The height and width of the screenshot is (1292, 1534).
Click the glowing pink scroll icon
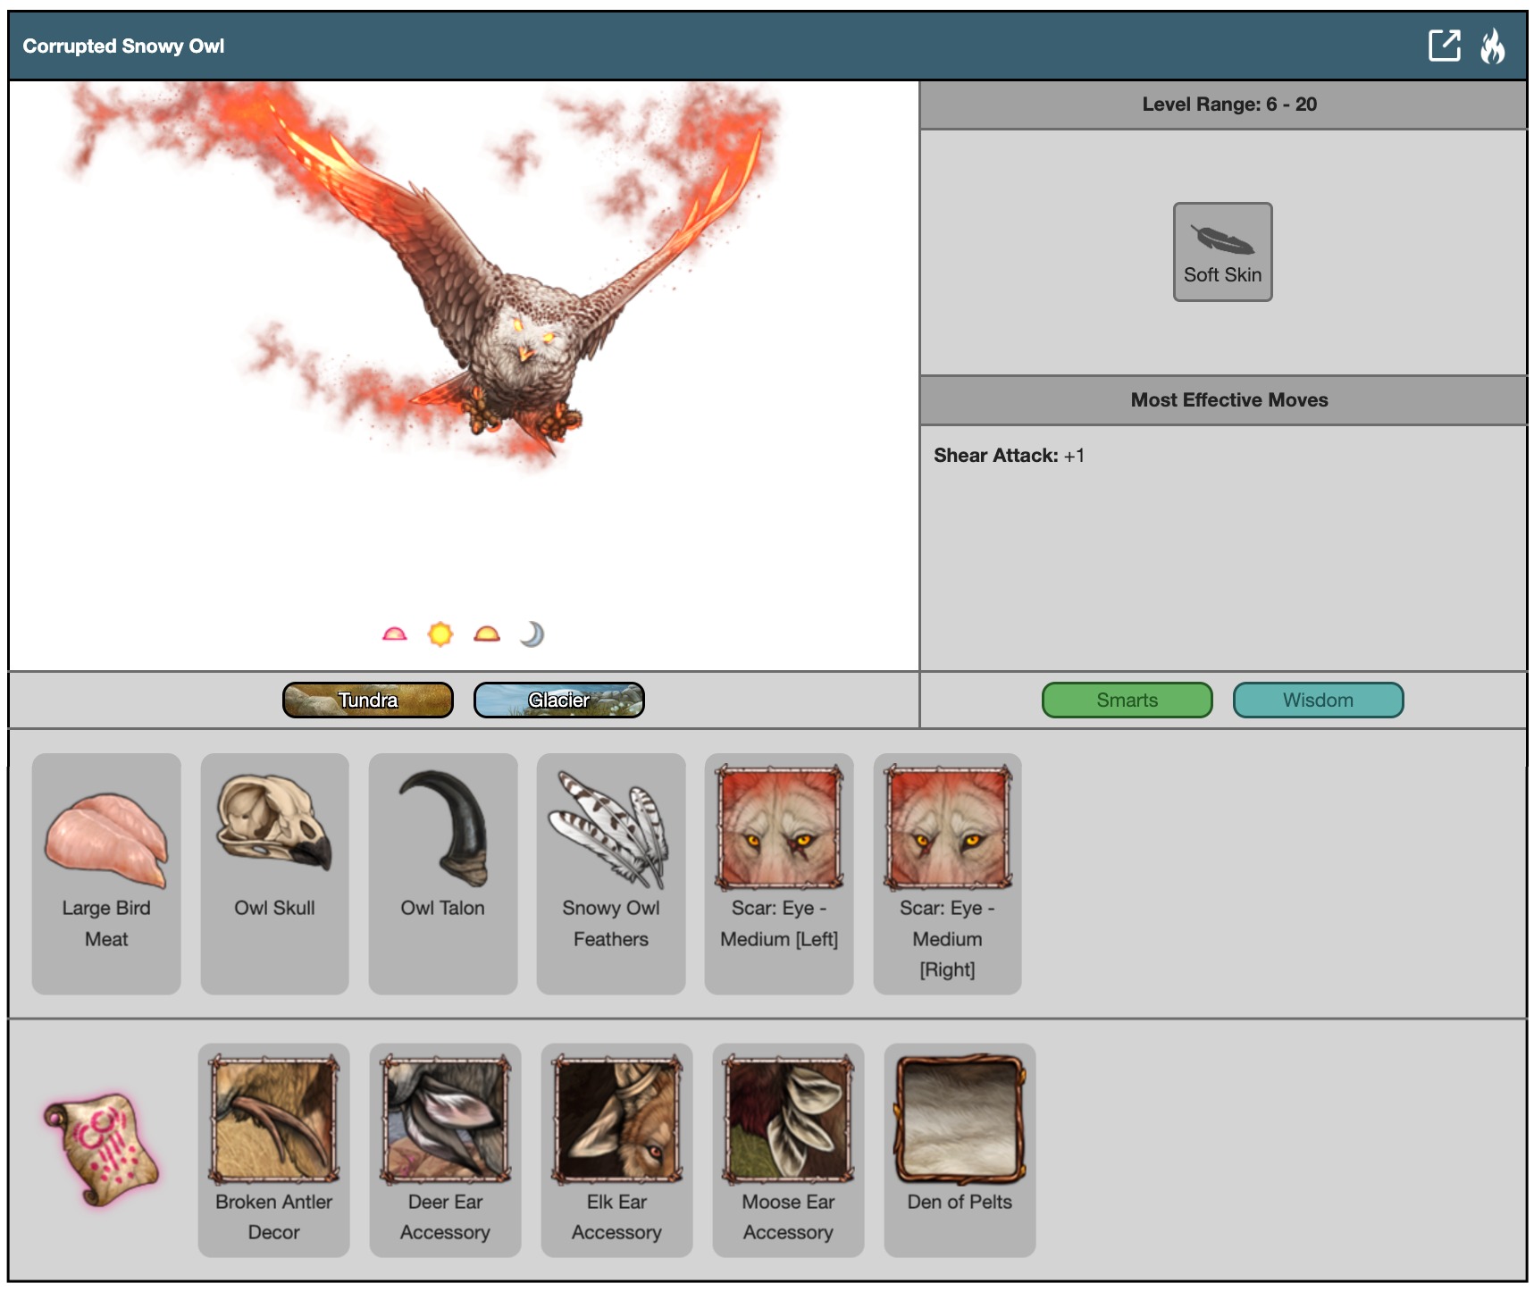click(x=102, y=1149)
